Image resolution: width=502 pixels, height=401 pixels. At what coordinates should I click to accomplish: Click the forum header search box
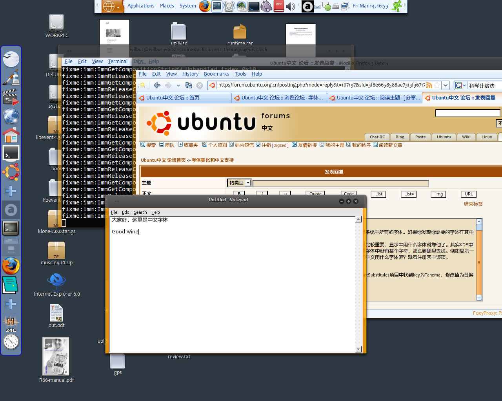[x=467, y=113]
